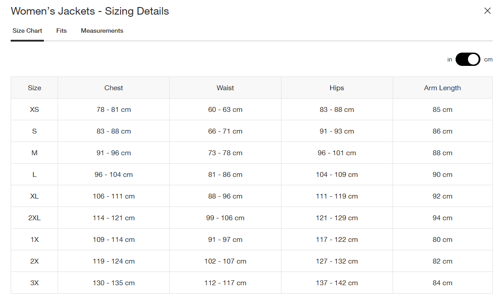Click the Size column header
The height and width of the screenshot is (306, 503).
pyautogui.click(x=35, y=88)
